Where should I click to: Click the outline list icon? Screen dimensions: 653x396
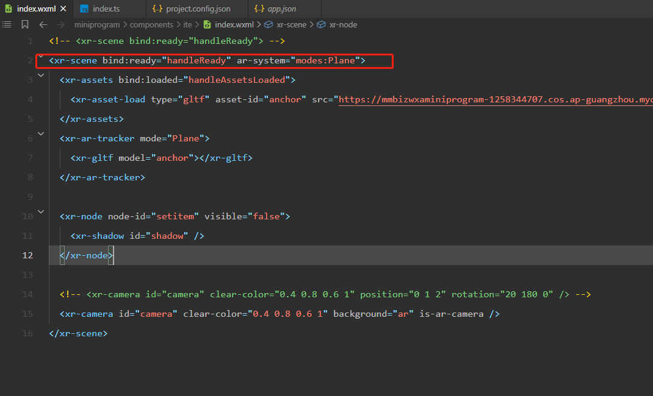coord(7,24)
